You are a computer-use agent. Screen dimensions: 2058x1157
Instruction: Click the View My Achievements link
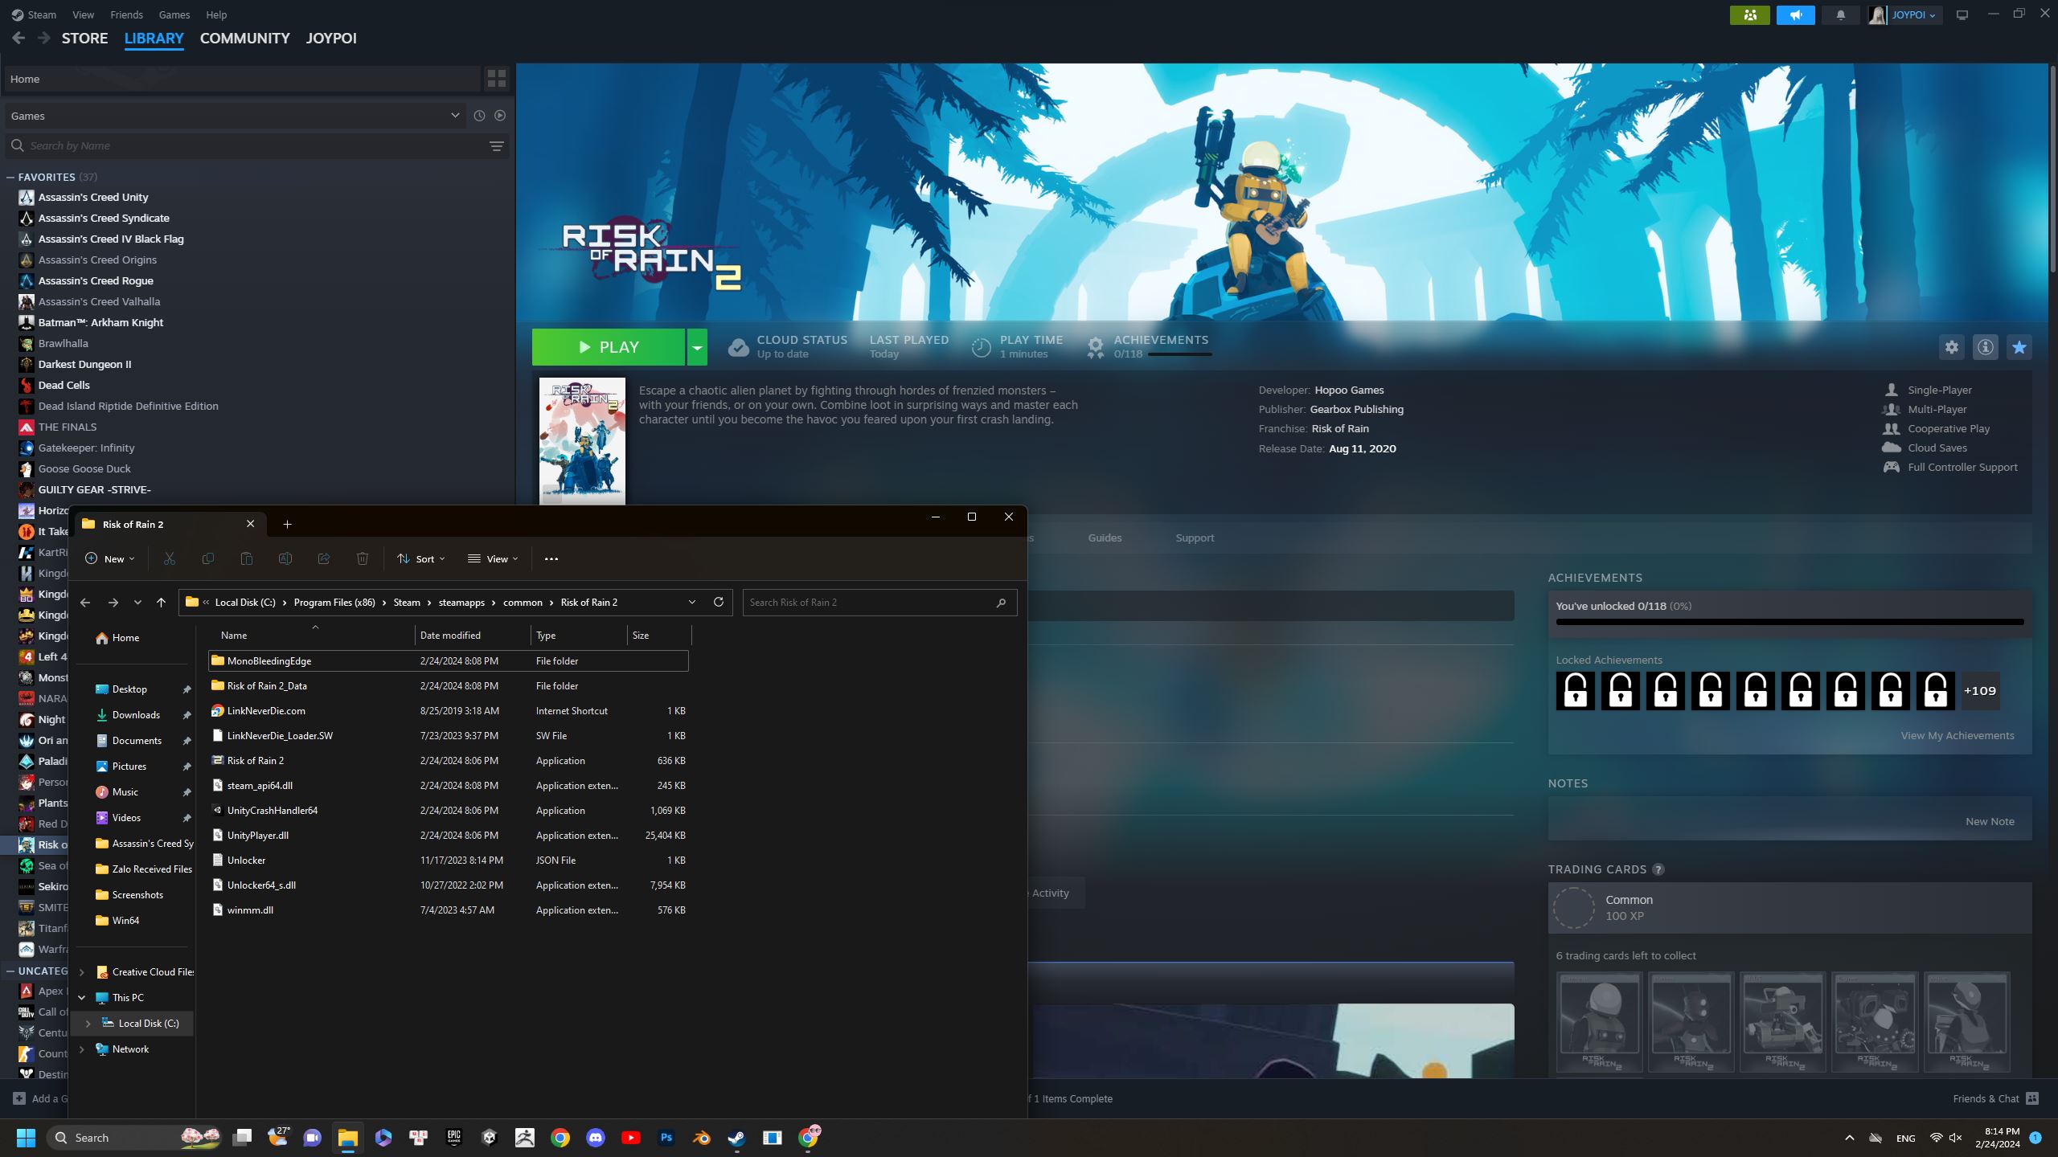pyautogui.click(x=1957, y=735)
